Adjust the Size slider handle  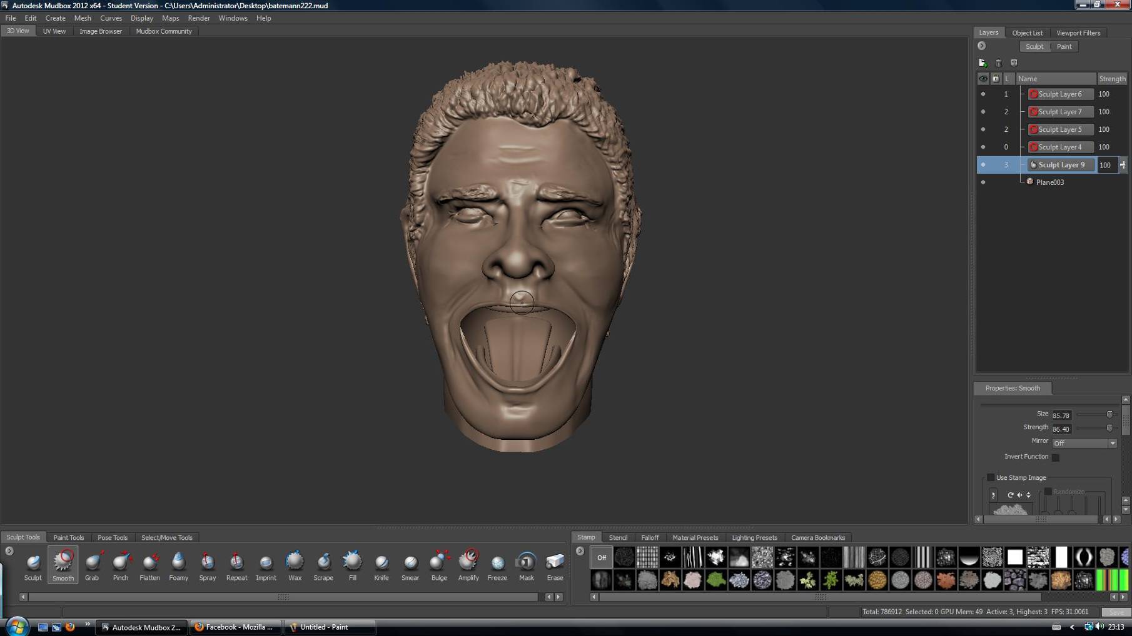(1109, 415)
